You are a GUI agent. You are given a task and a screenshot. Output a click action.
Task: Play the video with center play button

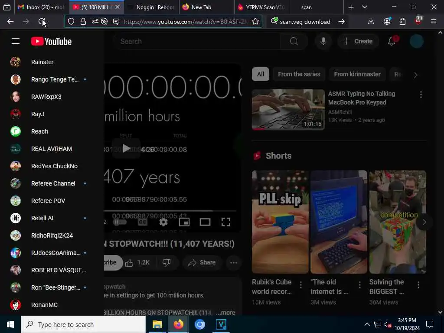[126, 148]
